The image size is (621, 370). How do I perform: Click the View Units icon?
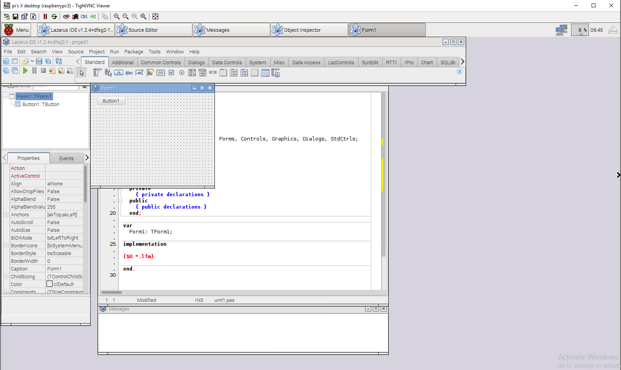pyautogui.click(x=6, y=70)
